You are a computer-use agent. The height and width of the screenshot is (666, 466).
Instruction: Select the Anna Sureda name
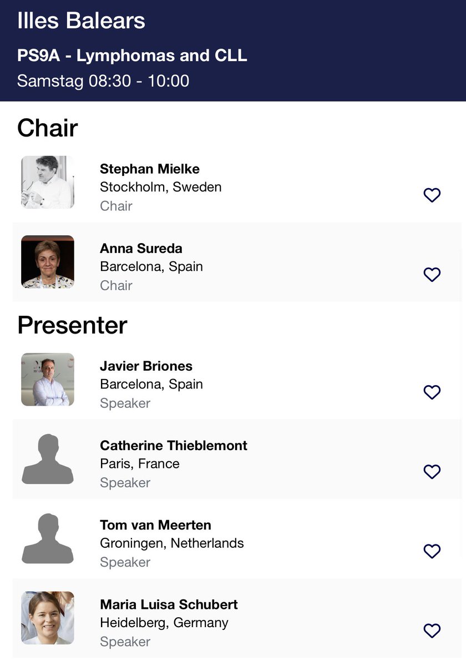141,248
